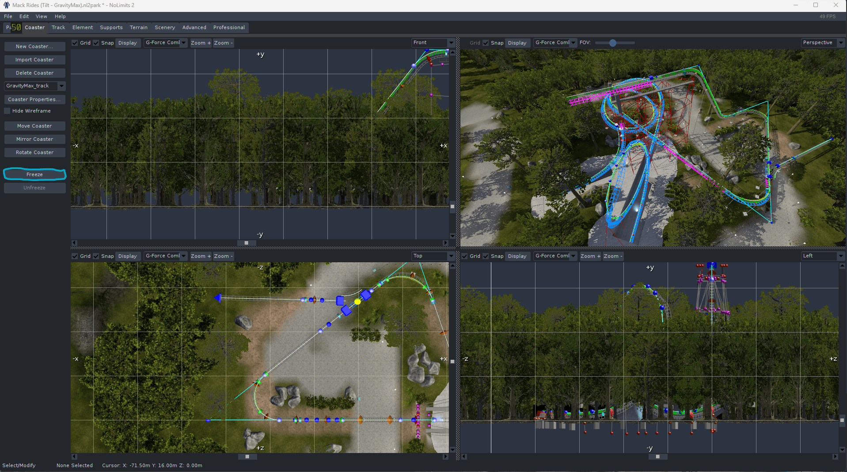The image size is (847, 472).
Task: Open the Help menu
Action: [60, 16]
